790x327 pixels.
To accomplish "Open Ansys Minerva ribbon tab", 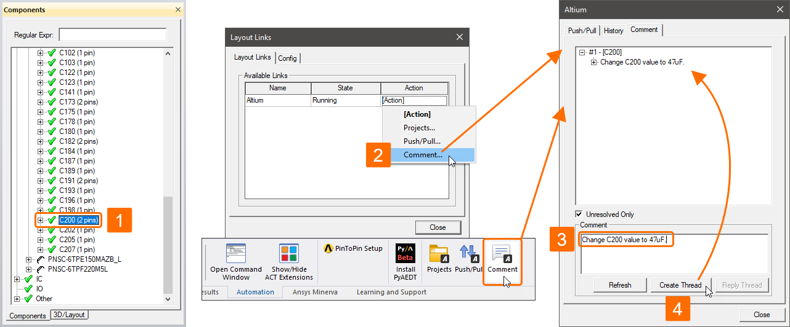I will coord(315,292).
